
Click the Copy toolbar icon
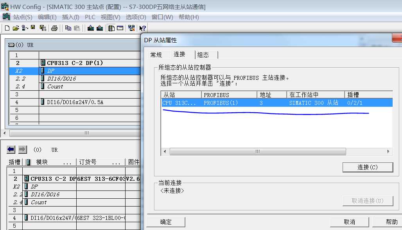(x=68, y=28)
